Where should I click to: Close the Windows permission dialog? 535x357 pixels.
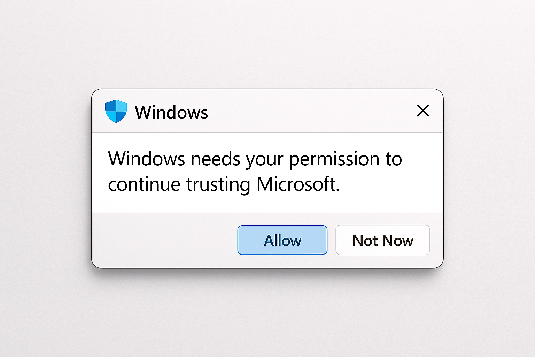click(x=423, y=111)
